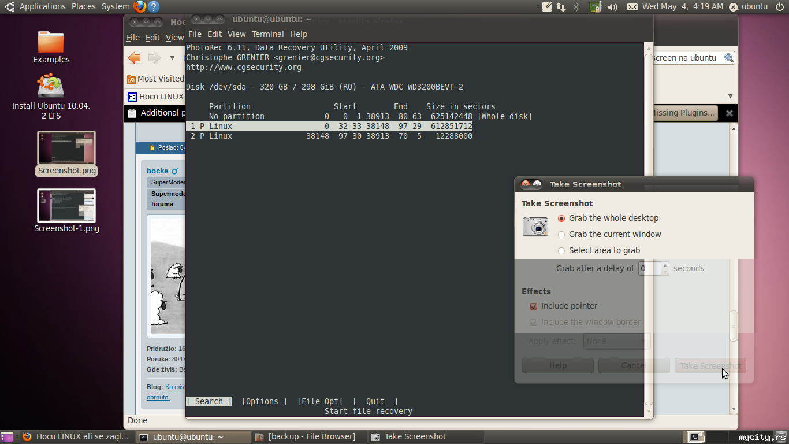Select Grab the current window option
Screen dimensions: 789x444
[x=609, y=234]
